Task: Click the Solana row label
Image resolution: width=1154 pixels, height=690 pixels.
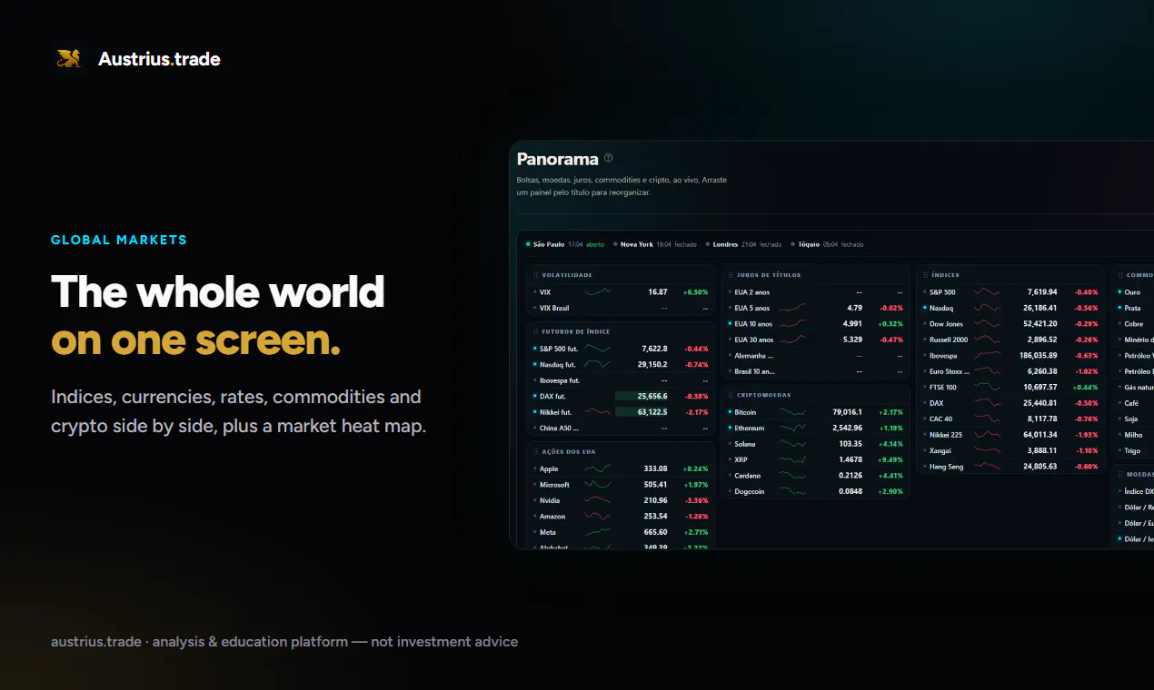Action: pyautogui.click(x=745, y=444)
